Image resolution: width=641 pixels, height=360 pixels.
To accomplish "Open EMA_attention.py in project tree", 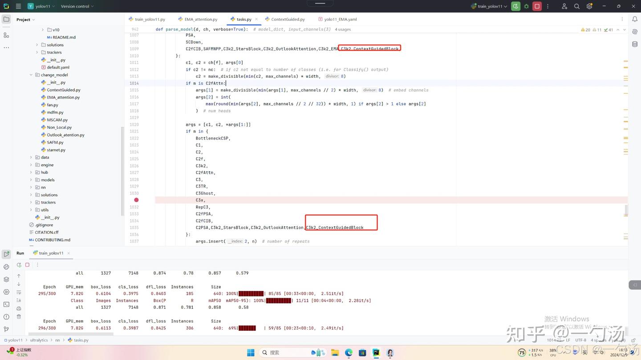I will click(x=63, y=97).
